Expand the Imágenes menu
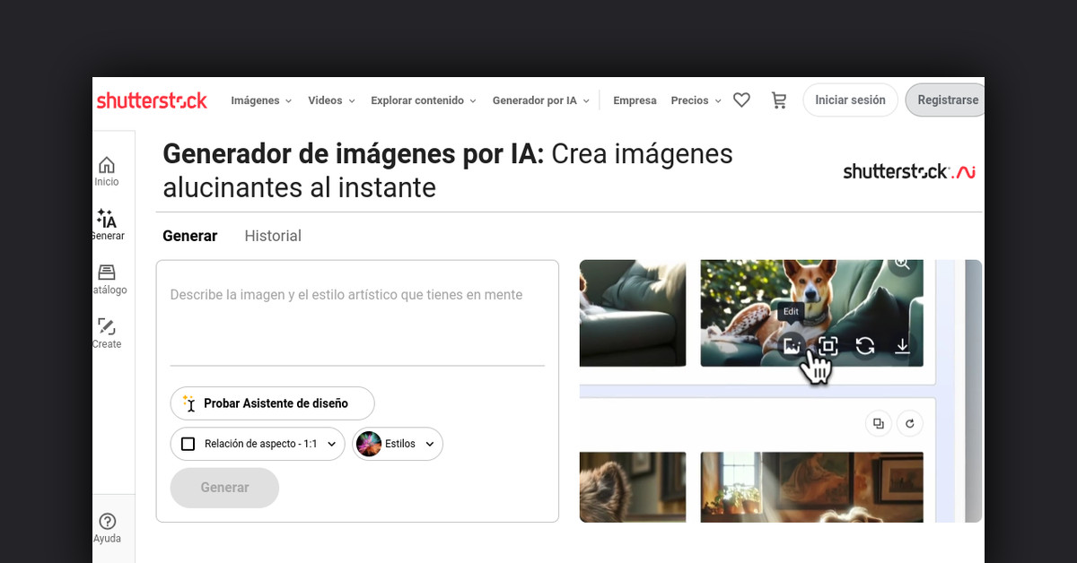 pyautogui.click(x=261, y=100)
